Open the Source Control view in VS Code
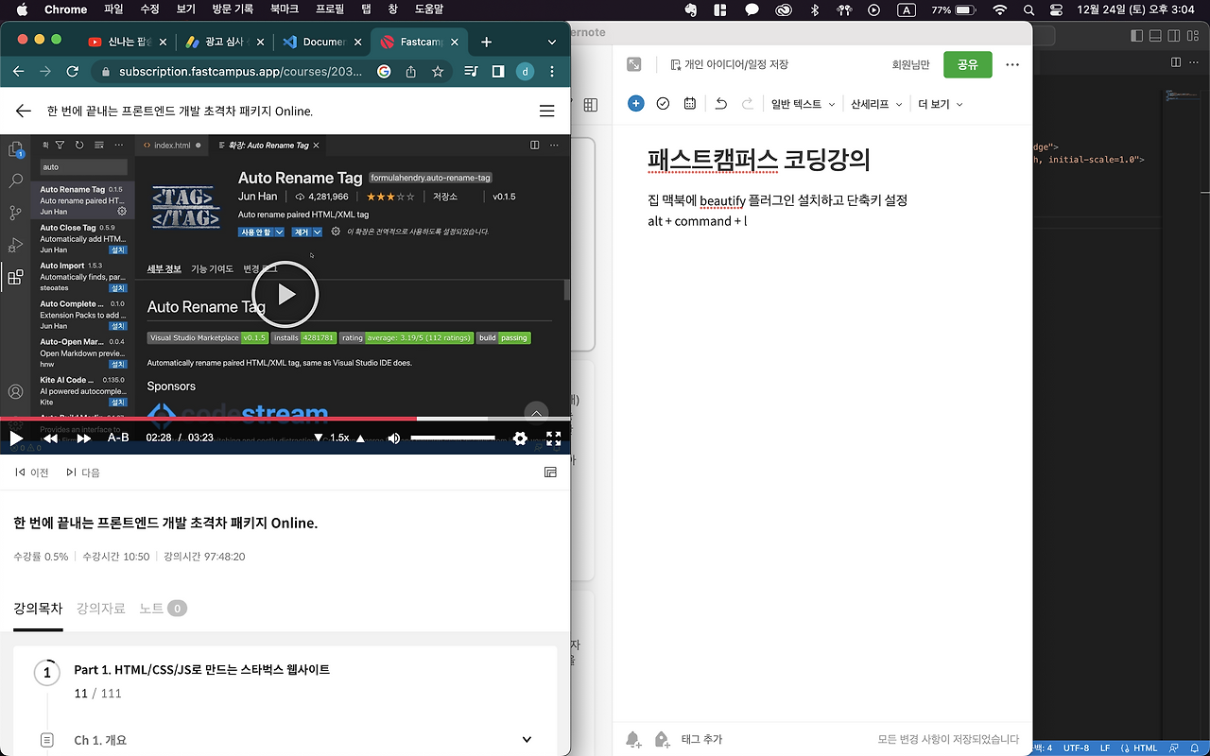 tap(15, 213)
